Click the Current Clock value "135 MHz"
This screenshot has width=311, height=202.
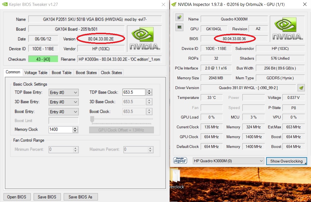click(x=212, y=127)
